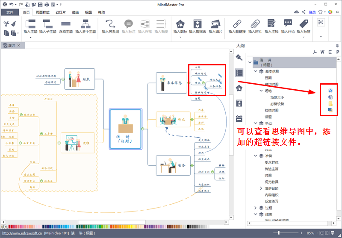This screenshot has height=238, width=342.
Task: Click 插入注释 note icon
Action: point(271,24)
